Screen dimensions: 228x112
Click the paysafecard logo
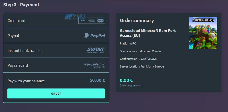(x=95, y=65)
